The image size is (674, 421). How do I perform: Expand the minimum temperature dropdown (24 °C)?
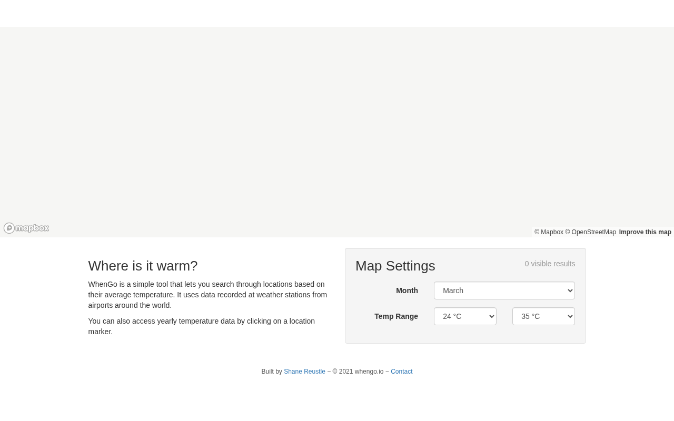click(x=465, y=316)
